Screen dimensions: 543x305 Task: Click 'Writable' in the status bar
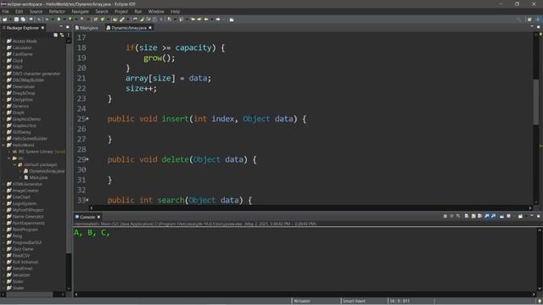(302, 301)
